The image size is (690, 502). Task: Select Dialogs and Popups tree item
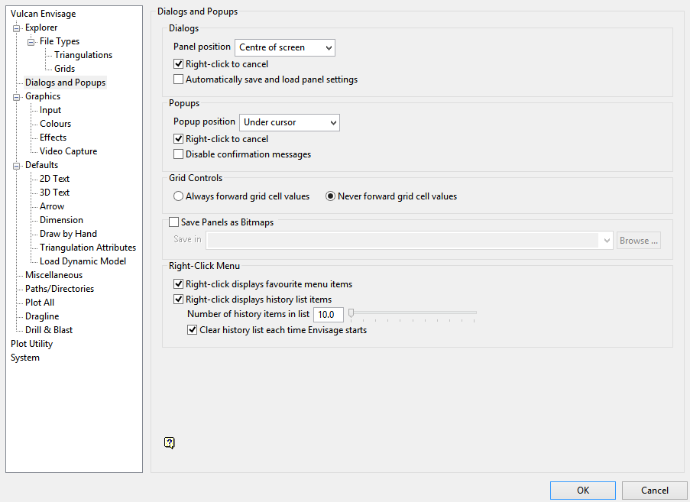tap(65, 83)
